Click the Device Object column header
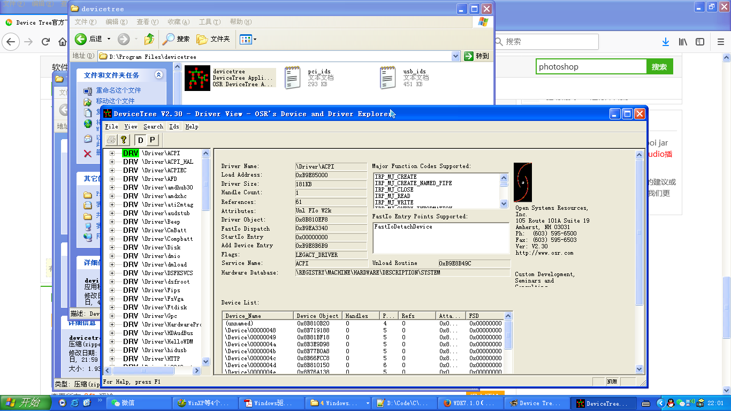This screenshot has width=731, height=411. [318, 316]
